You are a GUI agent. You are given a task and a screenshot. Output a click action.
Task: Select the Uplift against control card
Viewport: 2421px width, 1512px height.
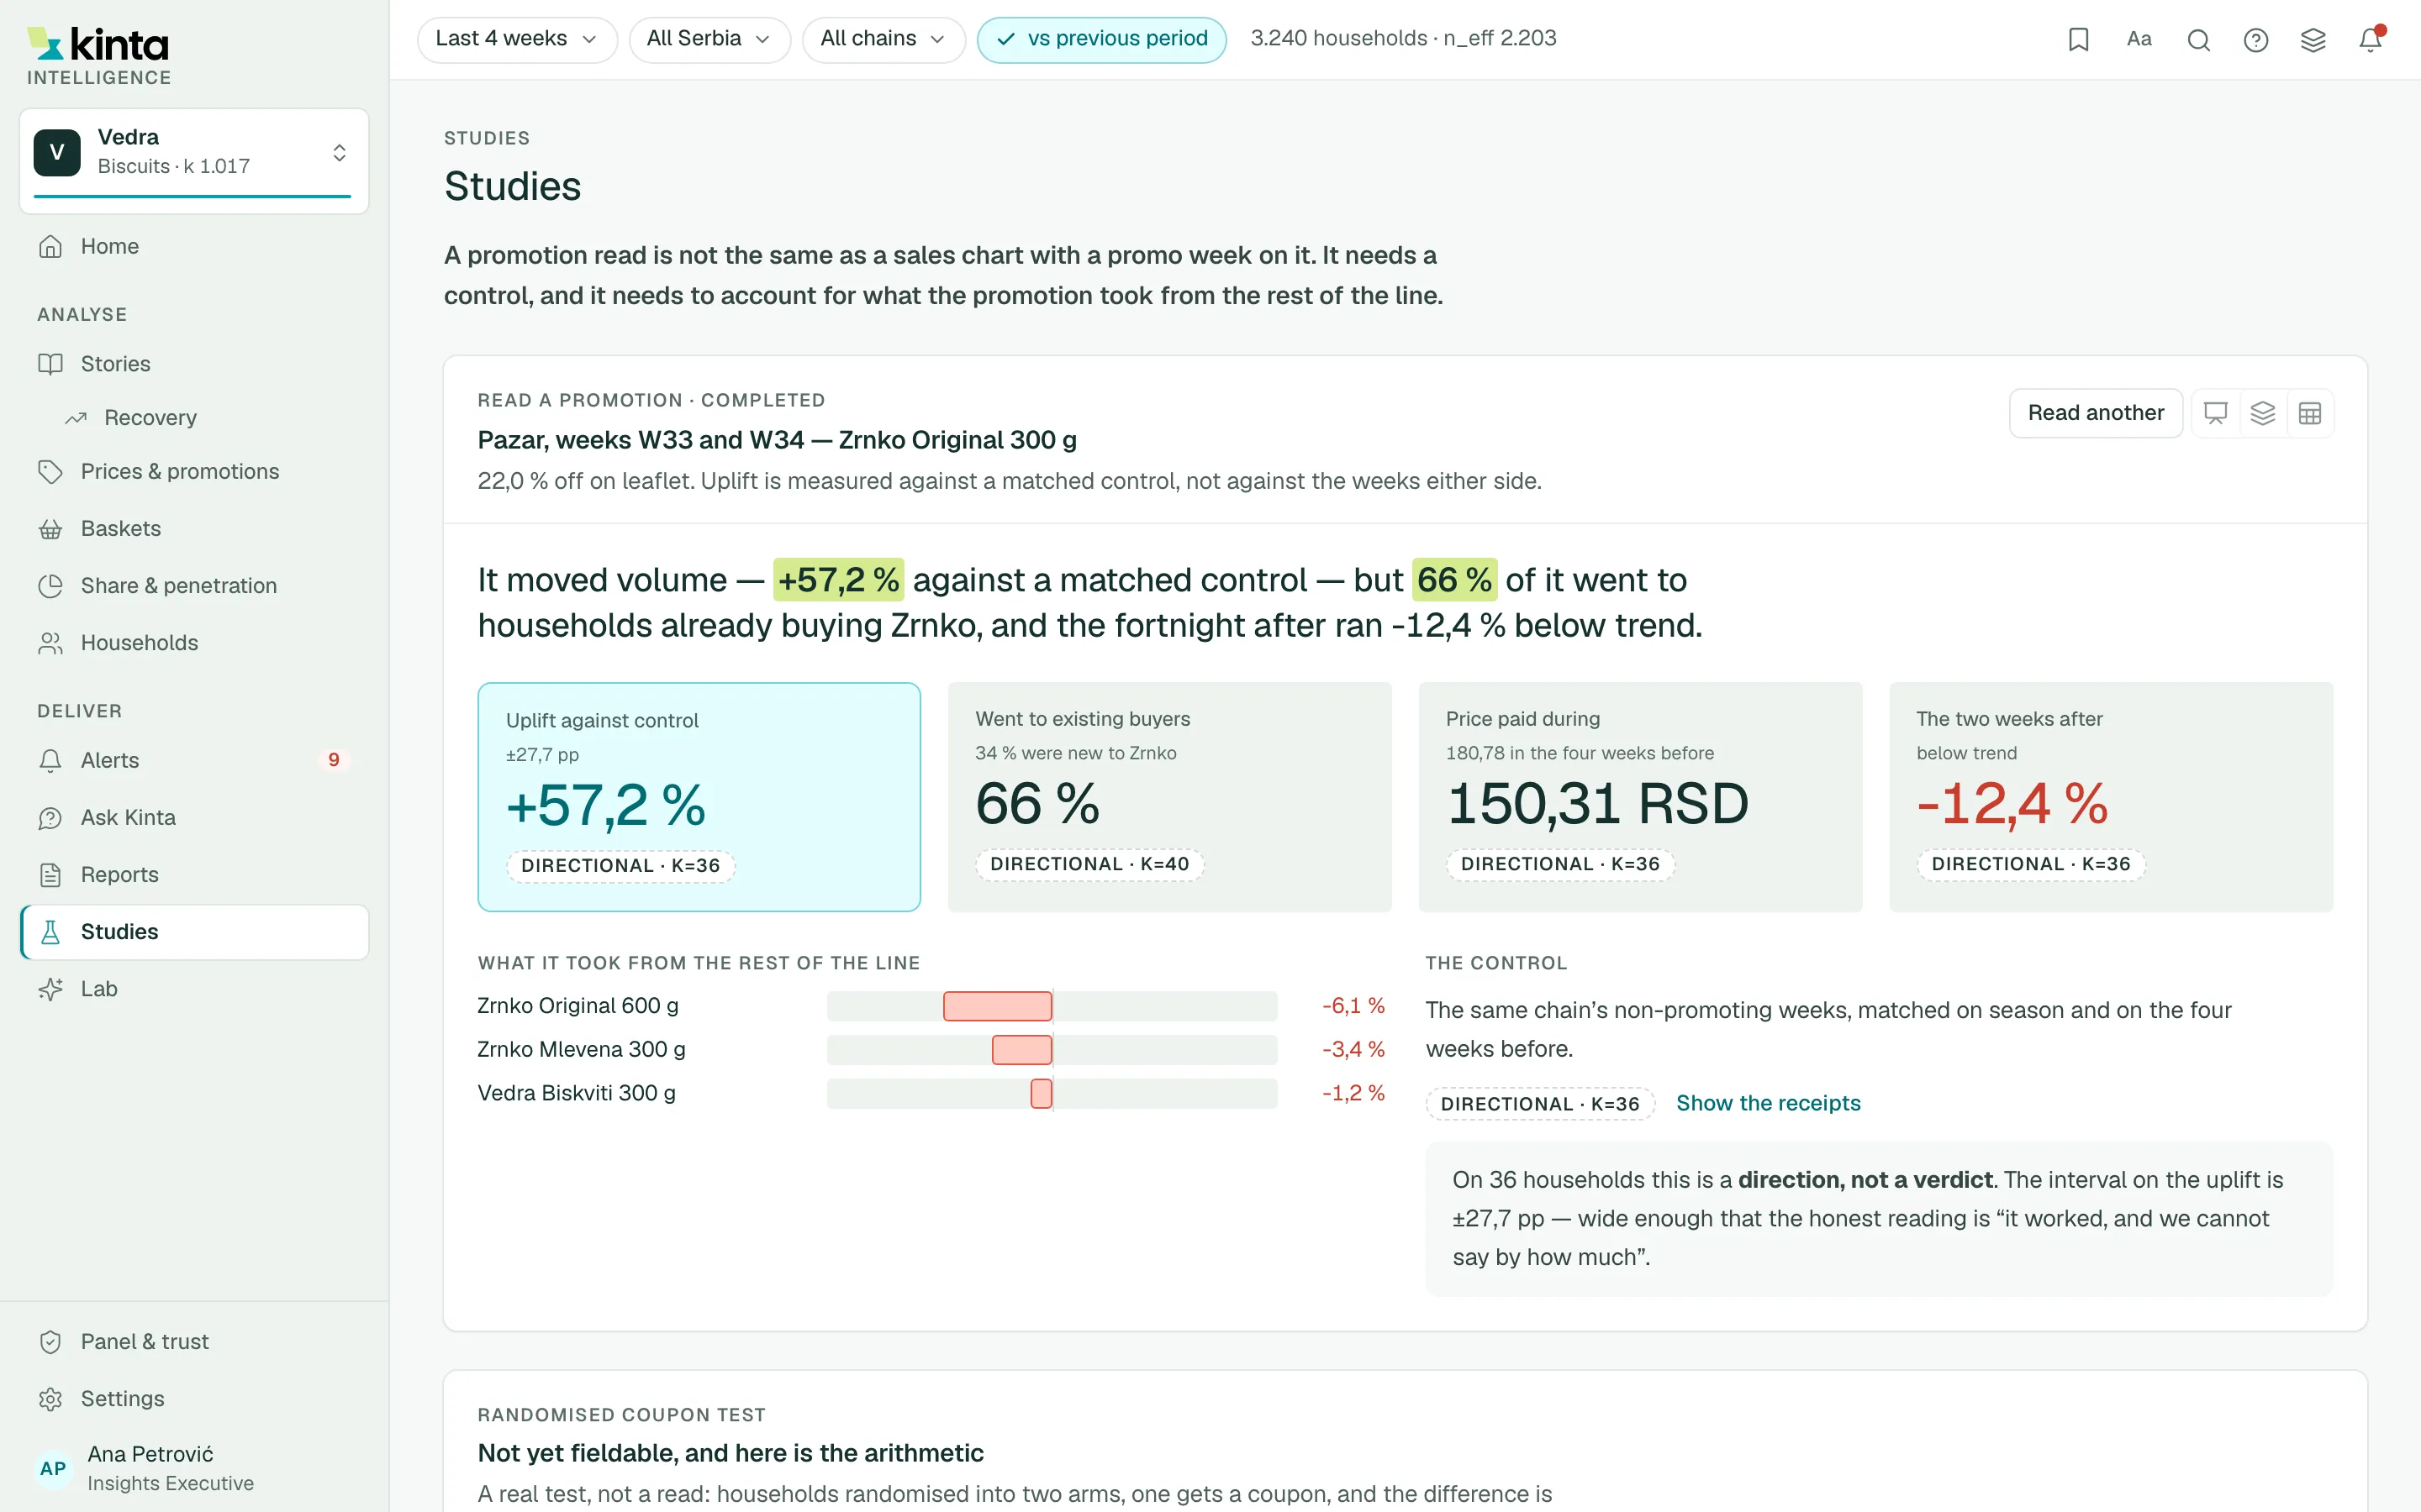point(699,797)
